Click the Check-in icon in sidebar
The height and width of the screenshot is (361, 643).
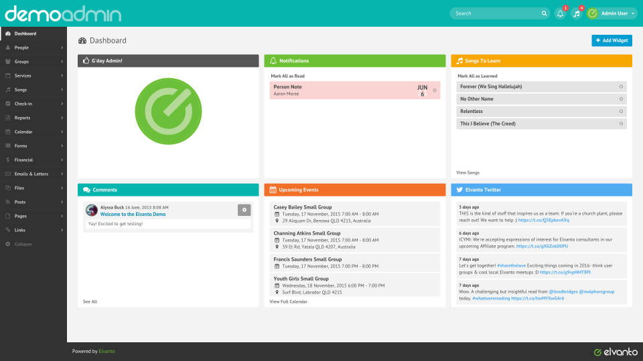(8, 104)
